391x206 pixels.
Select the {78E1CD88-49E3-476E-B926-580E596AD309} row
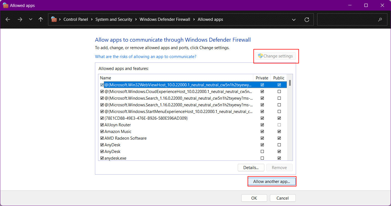146,118
